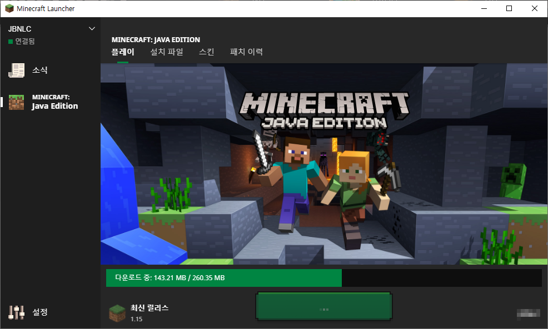Expand the JBNLC account dropdown chevron
Screen dimensions: 548x329
click(92, 29)
